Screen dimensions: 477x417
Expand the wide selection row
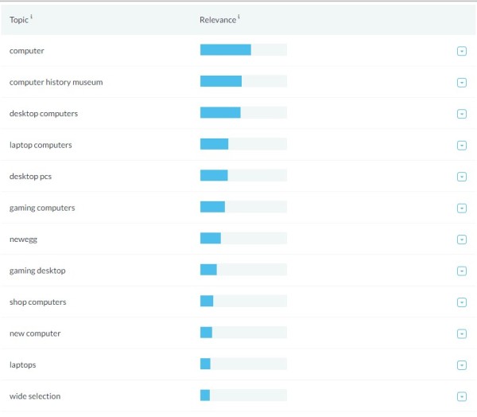tap(461, 396)
